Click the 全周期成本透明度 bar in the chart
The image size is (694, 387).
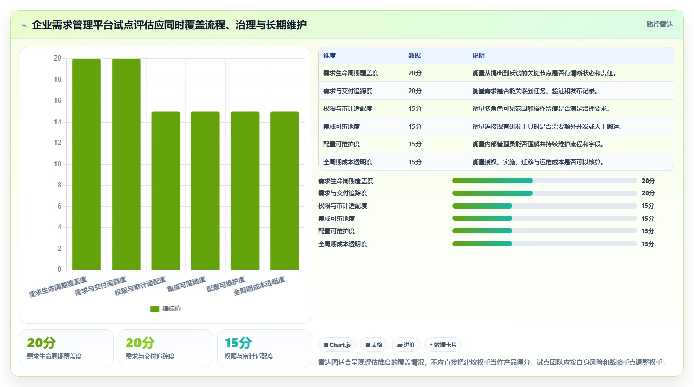pyautogui.click(x=285, y=191)
